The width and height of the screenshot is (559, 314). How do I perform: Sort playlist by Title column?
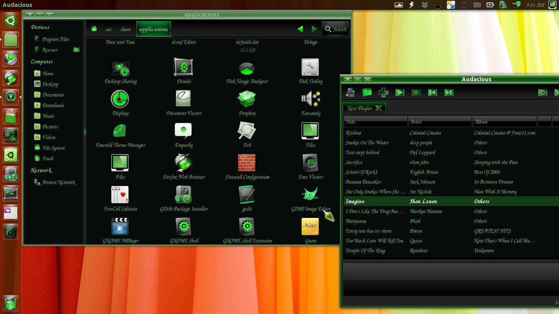click(x=376, y=121)
